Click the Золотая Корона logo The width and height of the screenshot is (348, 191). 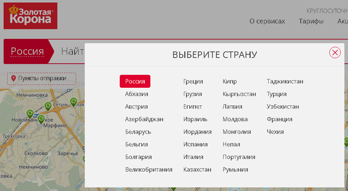(31, 16)
